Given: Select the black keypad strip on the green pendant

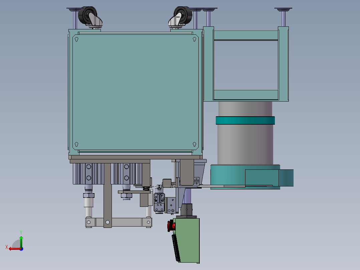Looking at the screenshot, I should (176, 248).
